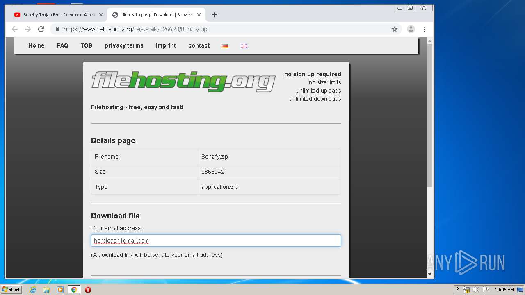This screenshot has width=525, height=295.
Task: Bookmark this page with the star icon
Action: coord(395,29)
